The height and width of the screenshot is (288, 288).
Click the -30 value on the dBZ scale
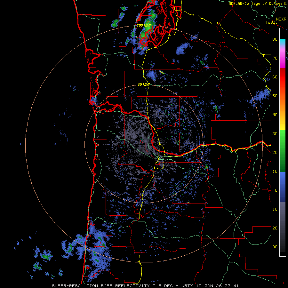pyautogui.click(x=274, y=247)
